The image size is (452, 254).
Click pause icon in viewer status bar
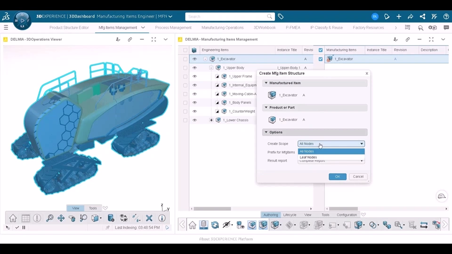click(x=24, y=228)
